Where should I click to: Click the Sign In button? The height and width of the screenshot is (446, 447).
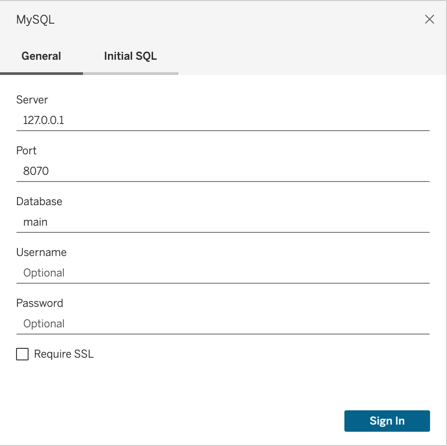[x=387, y=421]
